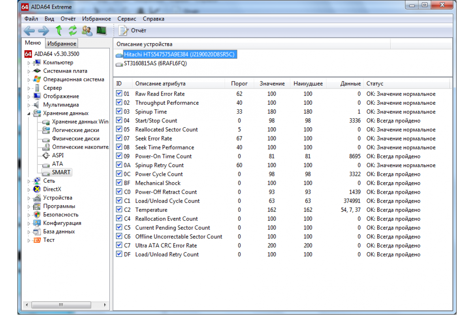This screenshot has width=474, height=315.
Task: Click the Безопасность shield icon
Action: [37, 215]
